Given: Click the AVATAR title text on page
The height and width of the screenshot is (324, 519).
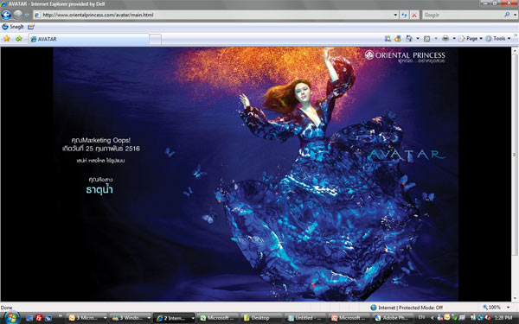Looking at the screenshot, I should (407, 155).
